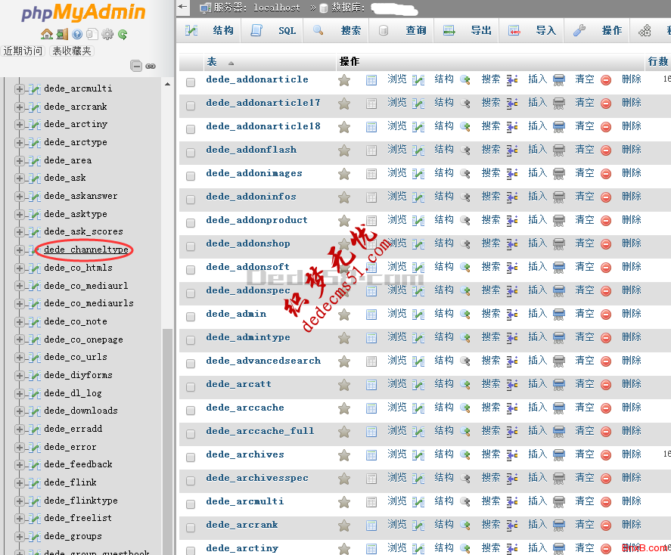Open the help question-mark icon
Viewport: 671px width, 555px height.
[x=77, y=34]
